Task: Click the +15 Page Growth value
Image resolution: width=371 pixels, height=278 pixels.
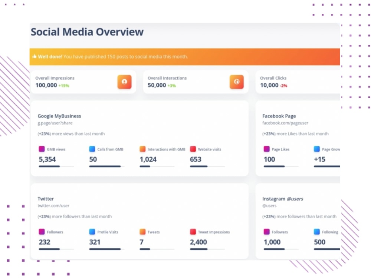Action: (x=320, y=159)
